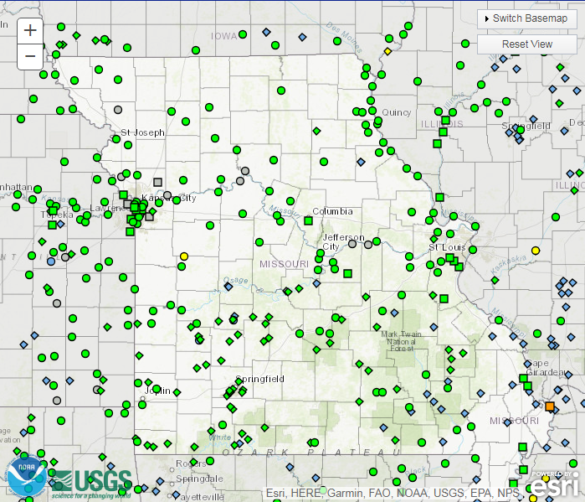Select the orange square marker near Cape Girardeau
This screenshot has width=585, height=502.
550,406
